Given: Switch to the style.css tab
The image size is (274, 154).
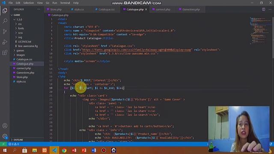Looking at the screenshot, I should pyautogui.click(x=79, y=9).
